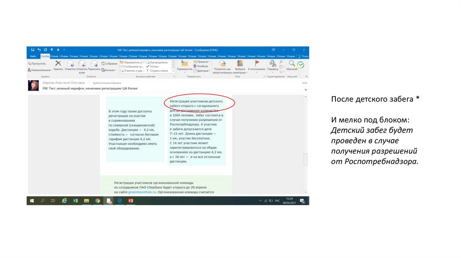Collapse the ribbon with the chevron

(306, 76)
